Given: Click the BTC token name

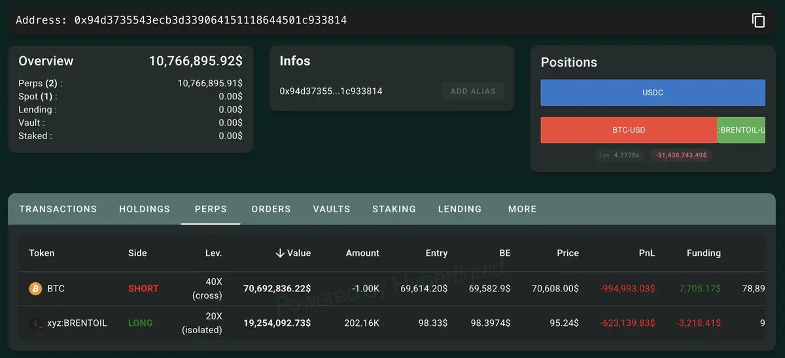Looking at the screenshot, I should (x=56, y=288).
